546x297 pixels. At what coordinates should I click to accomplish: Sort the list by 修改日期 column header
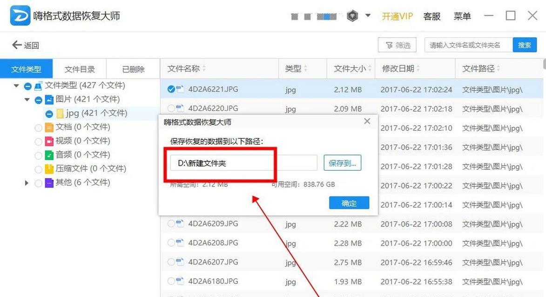[x=415, y=69]
